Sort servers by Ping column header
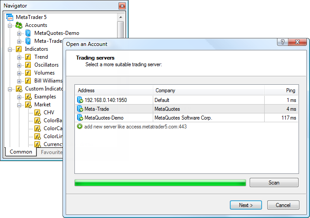The width and height of the screenshot is (310, 218). pos(281,90)
